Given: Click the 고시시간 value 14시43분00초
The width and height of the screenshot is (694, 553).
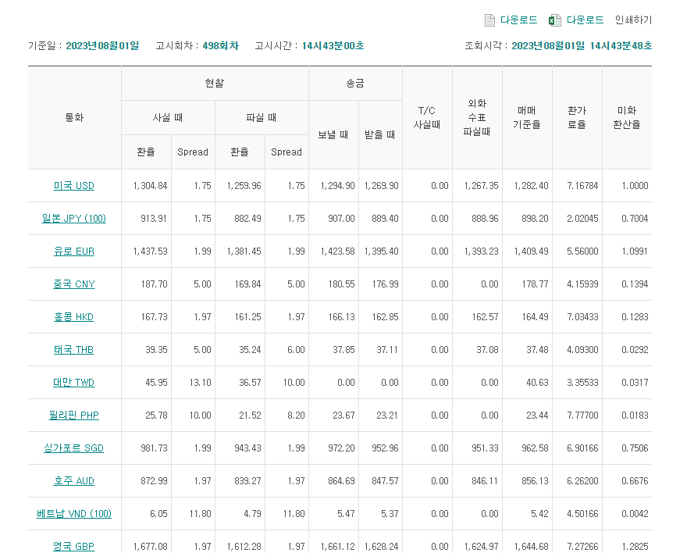Looking at the screenshot, I should 333,45.
